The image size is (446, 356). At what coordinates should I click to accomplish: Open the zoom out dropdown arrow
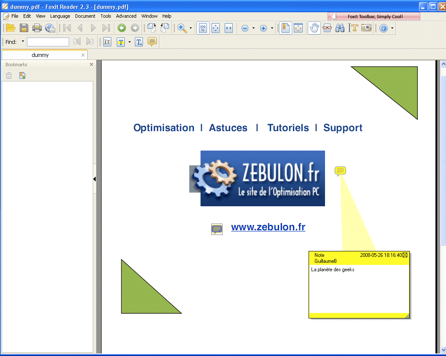point(253,28)
